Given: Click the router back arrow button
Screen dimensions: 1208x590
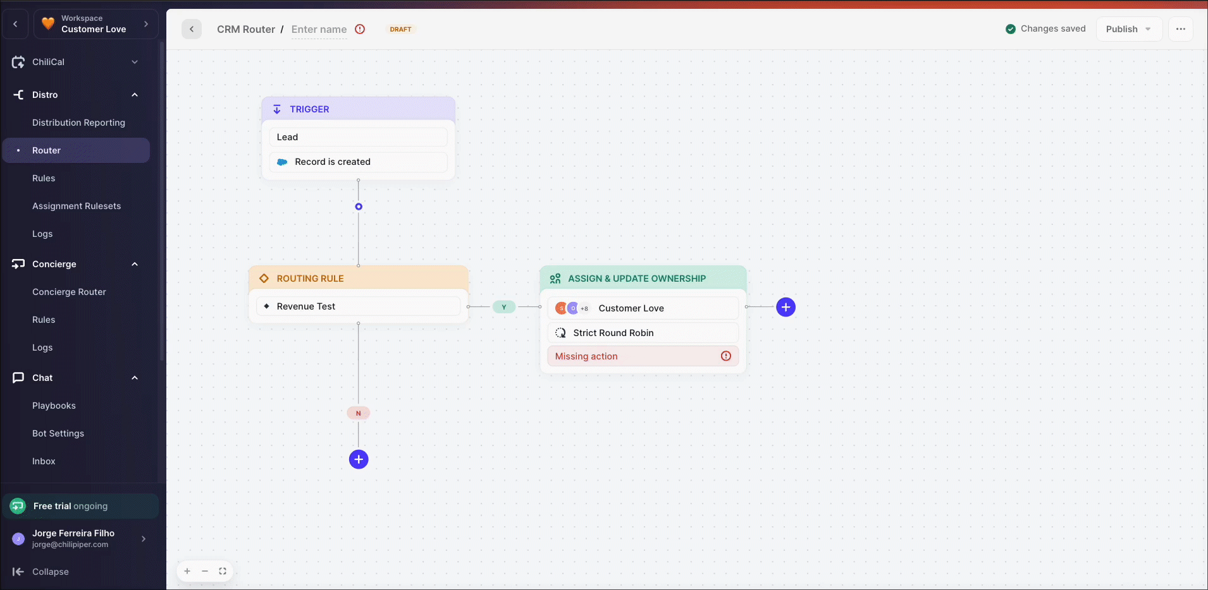Looking at the screenshot, I should [192, 29].
